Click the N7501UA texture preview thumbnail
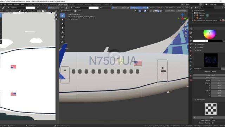The width and height of the screenshot is (225, 127). pyautogui.click(x=211, y=60)
